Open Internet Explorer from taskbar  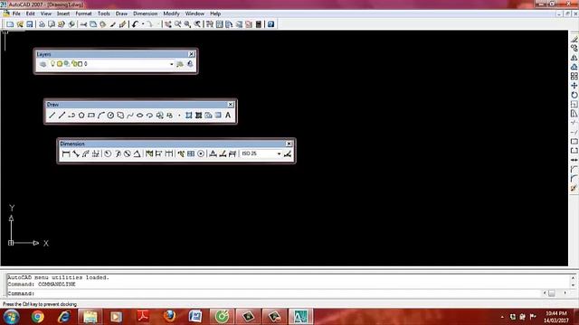click(x=64, y=317)
